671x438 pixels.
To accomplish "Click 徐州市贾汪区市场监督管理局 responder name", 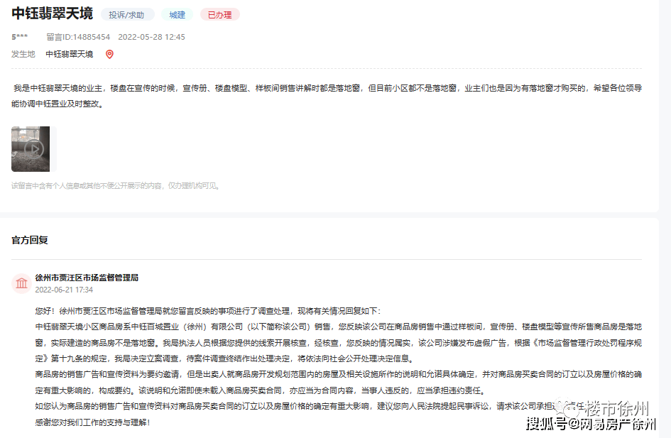I will [87, 278].
